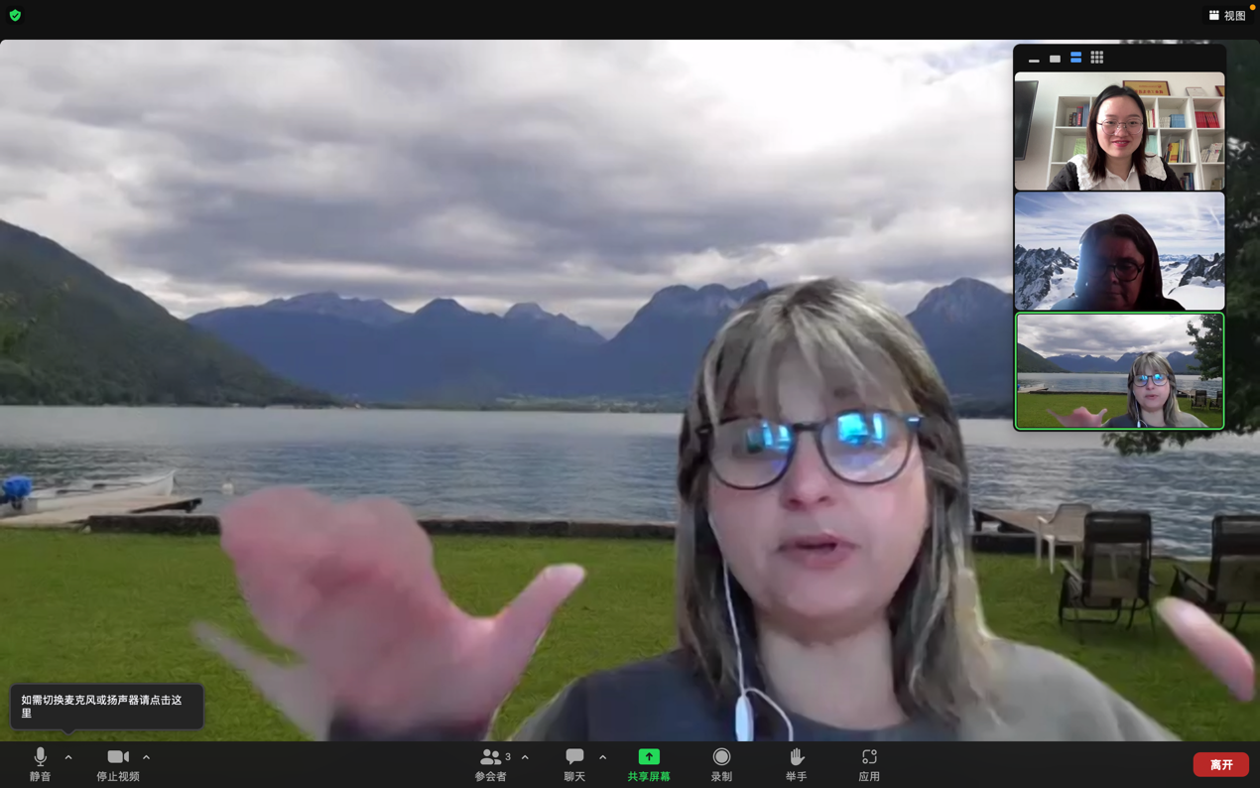
Task: Show encryption info via the green shield icon
Action: [x=15, y=15]
